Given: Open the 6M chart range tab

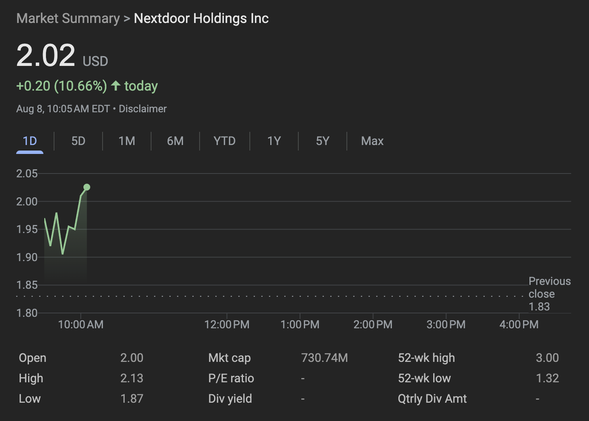Looking at the screenshot, I should tap(175, 141).
